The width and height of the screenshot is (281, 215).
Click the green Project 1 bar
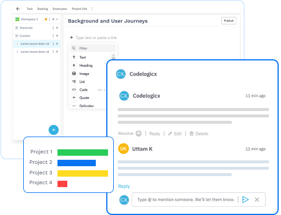(82, 152)
